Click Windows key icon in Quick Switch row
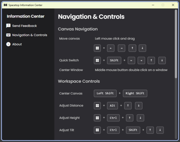This screenshot has width=180, height=142. [x=97, y=60]
